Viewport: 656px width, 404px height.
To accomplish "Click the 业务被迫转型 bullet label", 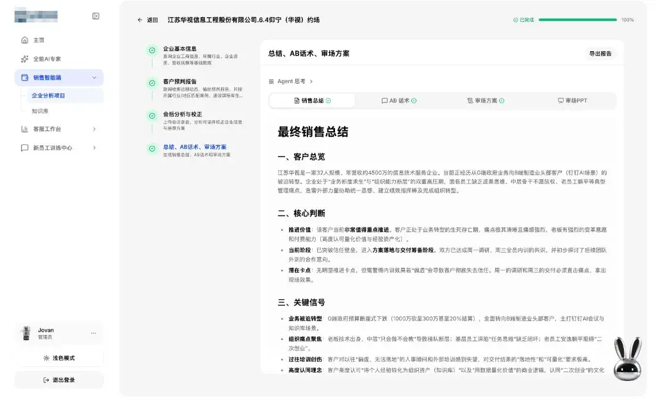I will pyautogui.click(x=305, y=319).
